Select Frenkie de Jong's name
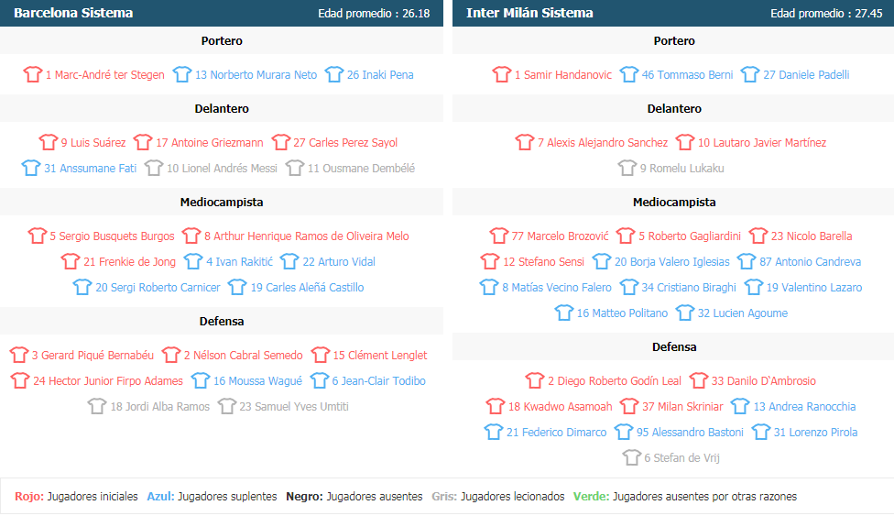894x516 pixels. [x=129, y=262]
